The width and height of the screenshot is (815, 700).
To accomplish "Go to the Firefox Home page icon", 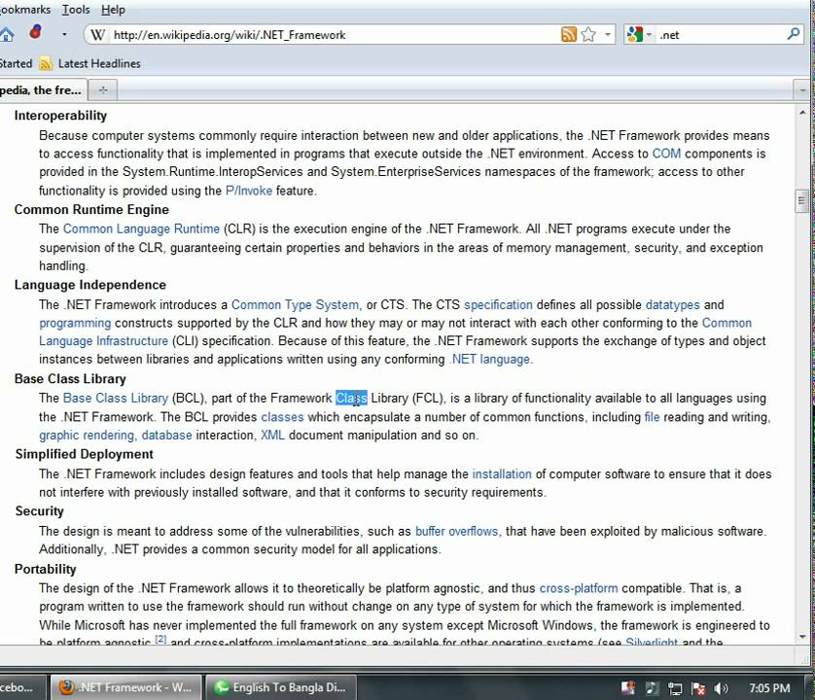I will (6, 35).
